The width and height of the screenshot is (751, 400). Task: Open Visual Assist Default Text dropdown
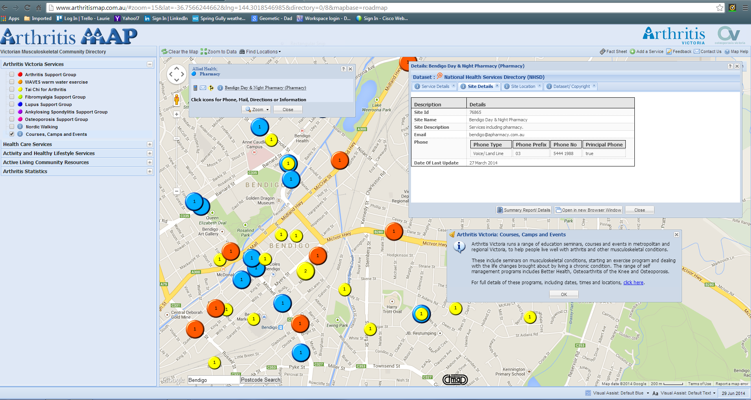[683, 393]
